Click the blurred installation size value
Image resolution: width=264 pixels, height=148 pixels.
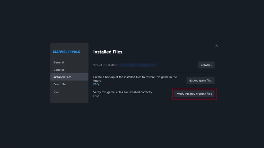(x=138, y=65)
